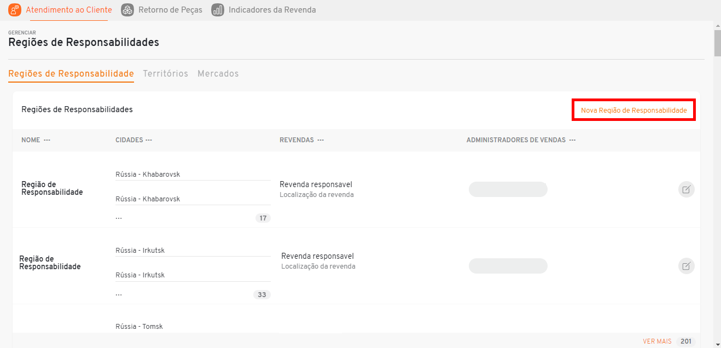721x348 pixels.
Task: Click the Rússia - Tomsk city entry
Action: pos(139,327)
